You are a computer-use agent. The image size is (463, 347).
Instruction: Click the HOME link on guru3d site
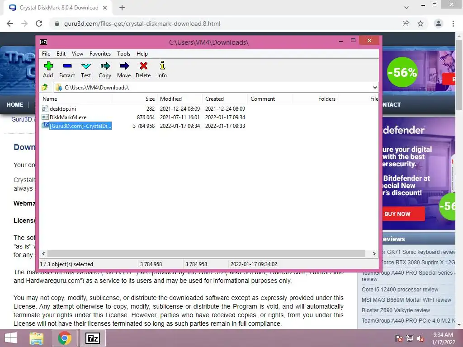click(x=15, y=105)
